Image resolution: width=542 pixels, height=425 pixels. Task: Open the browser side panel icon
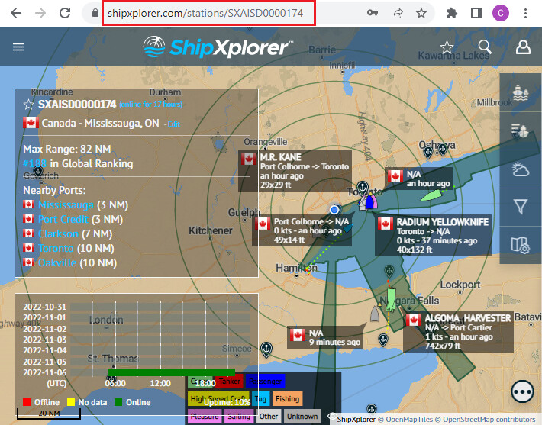point(476,13)
